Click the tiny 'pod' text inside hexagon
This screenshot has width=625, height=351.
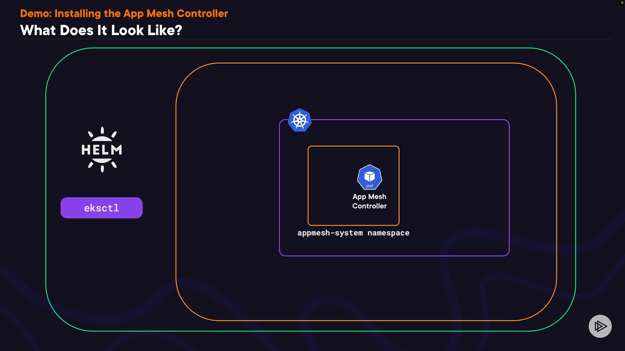[x=369, y=186]
